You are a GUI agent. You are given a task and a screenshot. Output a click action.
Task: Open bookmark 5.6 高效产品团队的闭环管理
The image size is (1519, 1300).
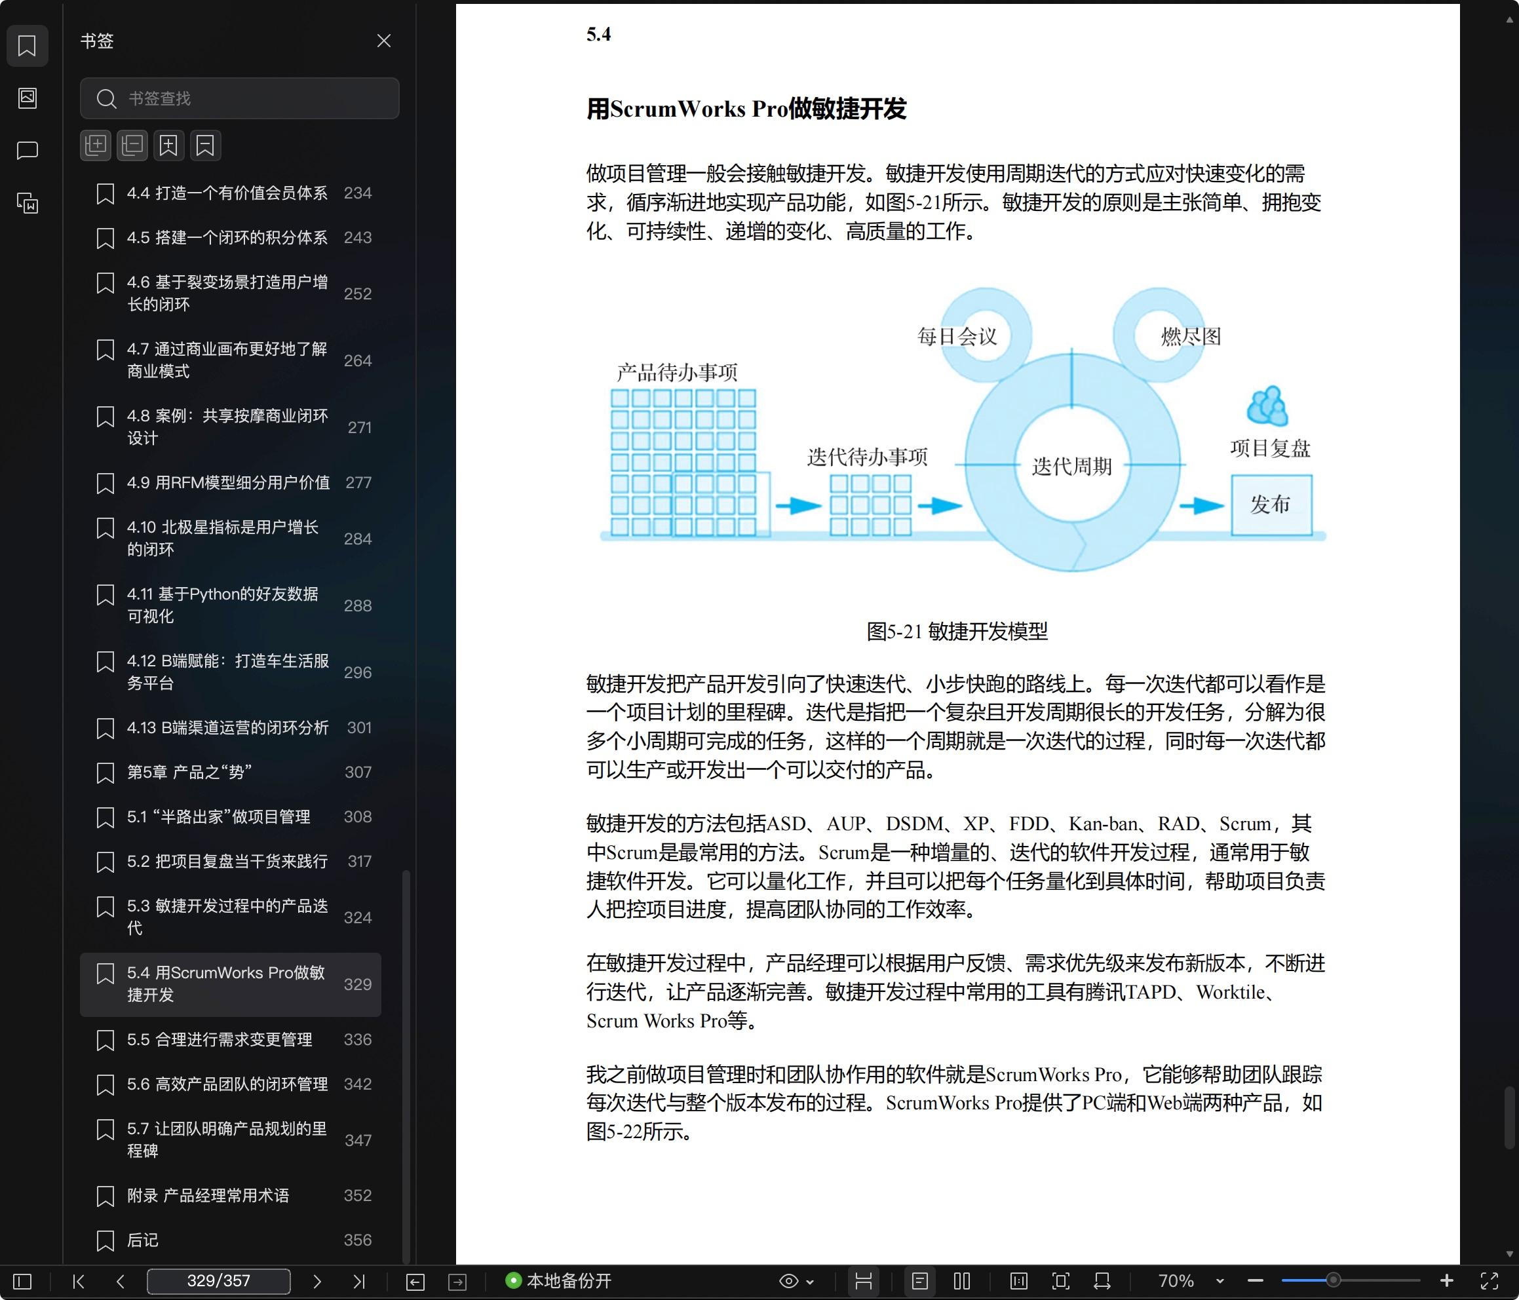pyautogui.click(x=231, y=1084)
